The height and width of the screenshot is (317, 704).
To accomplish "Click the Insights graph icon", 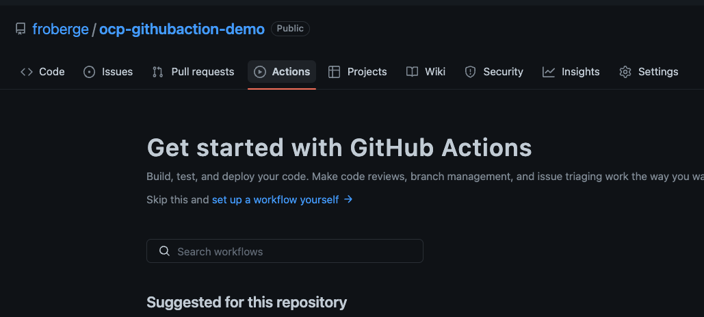I will [x=549, y=72].
